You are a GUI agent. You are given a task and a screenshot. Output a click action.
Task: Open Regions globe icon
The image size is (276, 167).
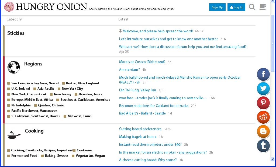coord(14,67)
